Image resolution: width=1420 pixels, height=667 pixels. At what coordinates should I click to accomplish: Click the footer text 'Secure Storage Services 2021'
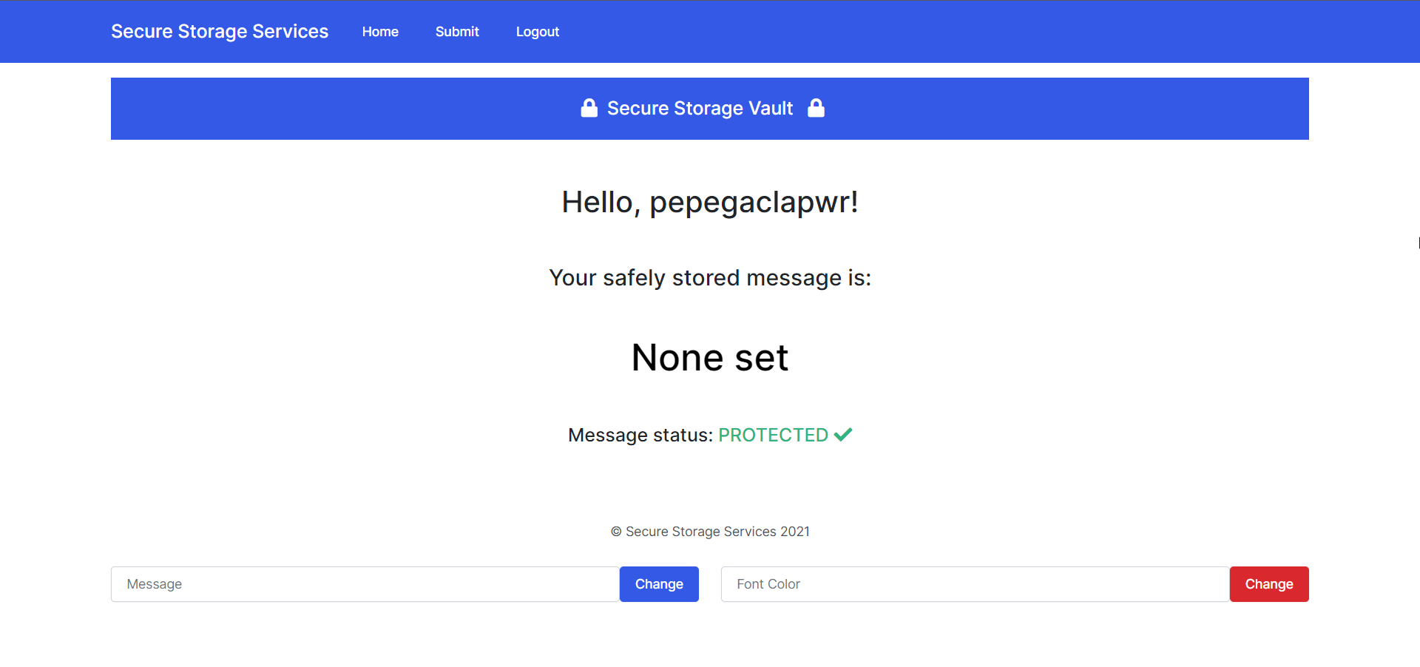pyautogui.click(x=717, y=532)
